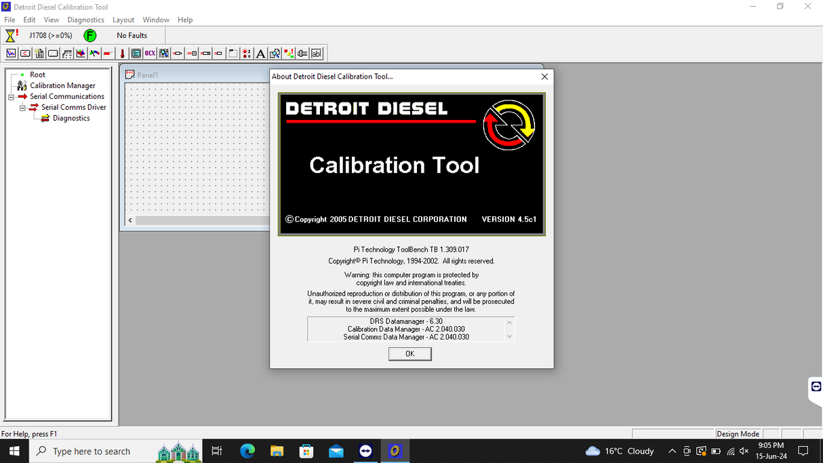
Task: Collapse the Serial Comms Driver node
Action: coord(22,107)
